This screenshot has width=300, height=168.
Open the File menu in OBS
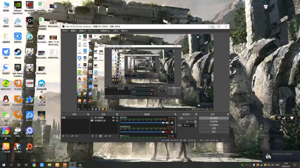click(65, 31)
